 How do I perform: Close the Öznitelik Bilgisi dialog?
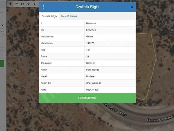132,7
